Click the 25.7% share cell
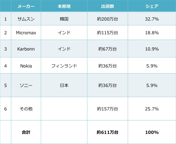This screenshot has width=176, height=144. point(152,109)
